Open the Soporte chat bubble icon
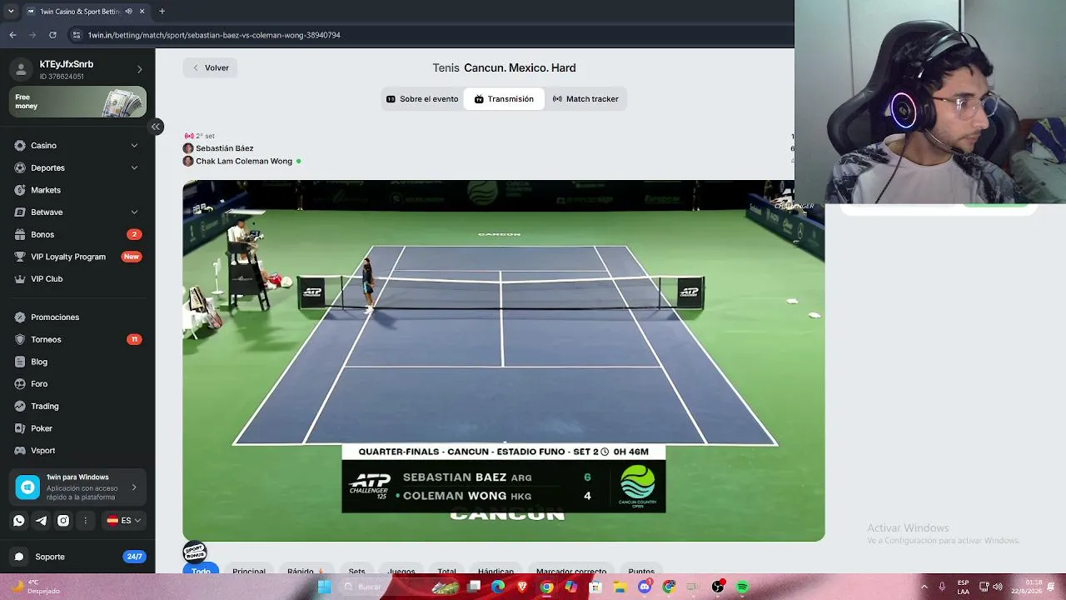The image size is (1066, 600). (x=19, y=557)
